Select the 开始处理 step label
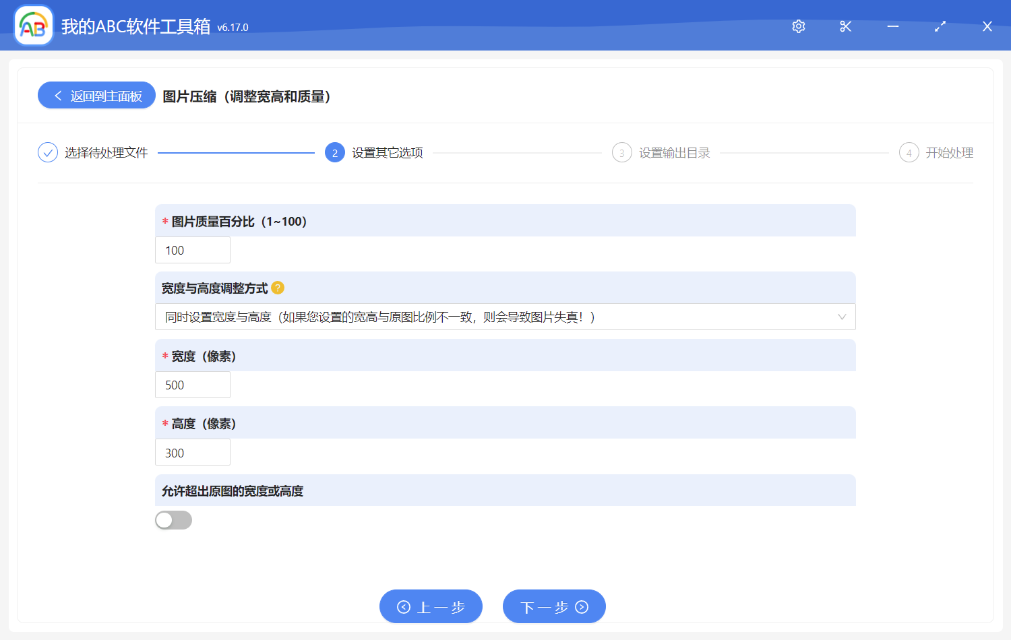 (x=950, y=152)
